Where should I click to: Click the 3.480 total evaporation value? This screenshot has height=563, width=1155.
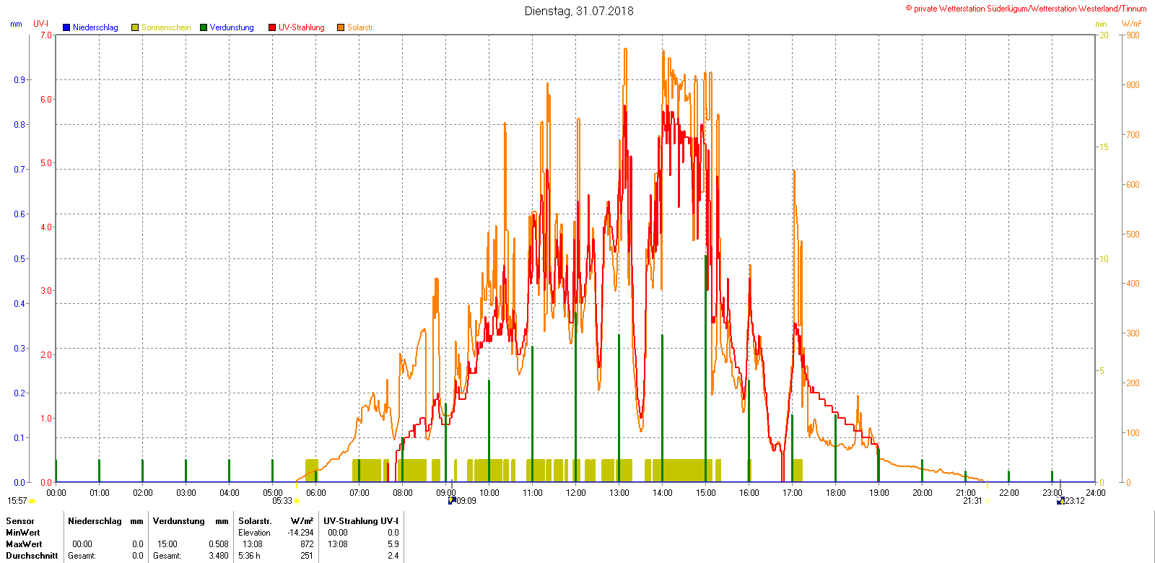tap(219, 556)
